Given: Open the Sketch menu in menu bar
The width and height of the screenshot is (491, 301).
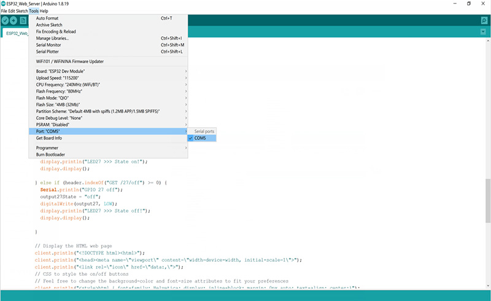Looking at the screenshot, I should coord(21,11).
